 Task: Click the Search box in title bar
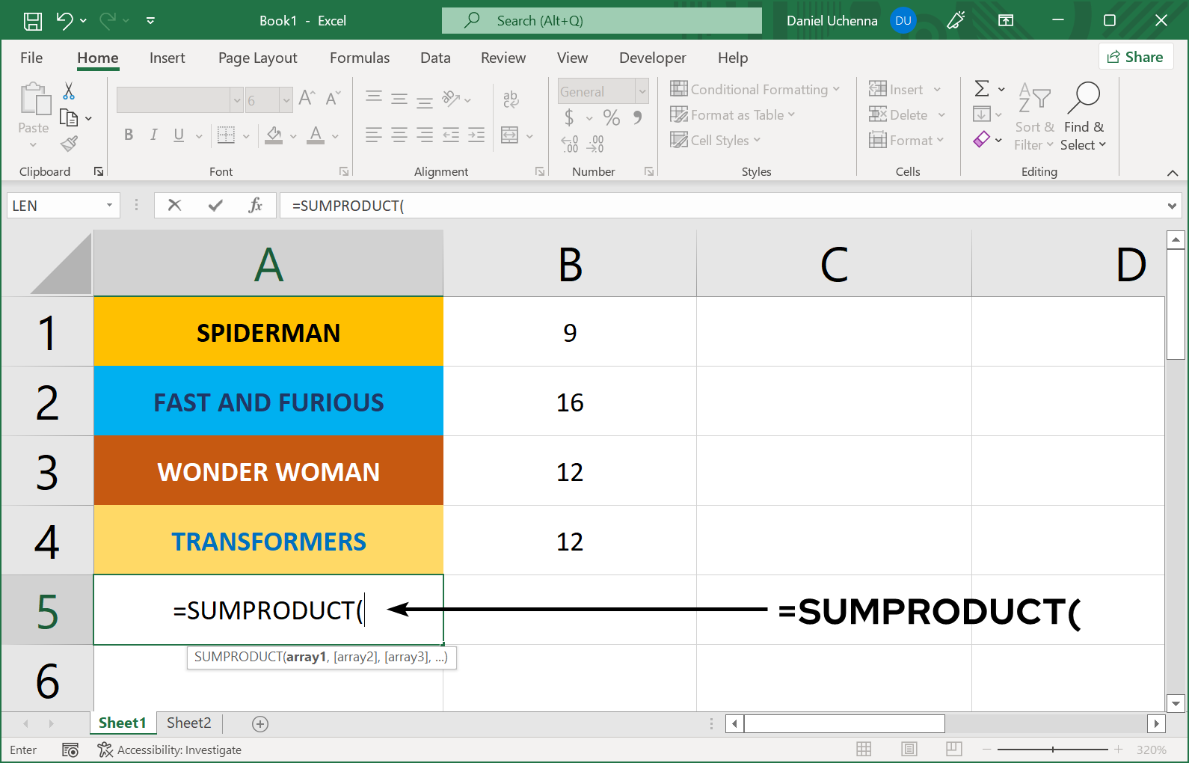pyautogui.click(x=601, y=21)
